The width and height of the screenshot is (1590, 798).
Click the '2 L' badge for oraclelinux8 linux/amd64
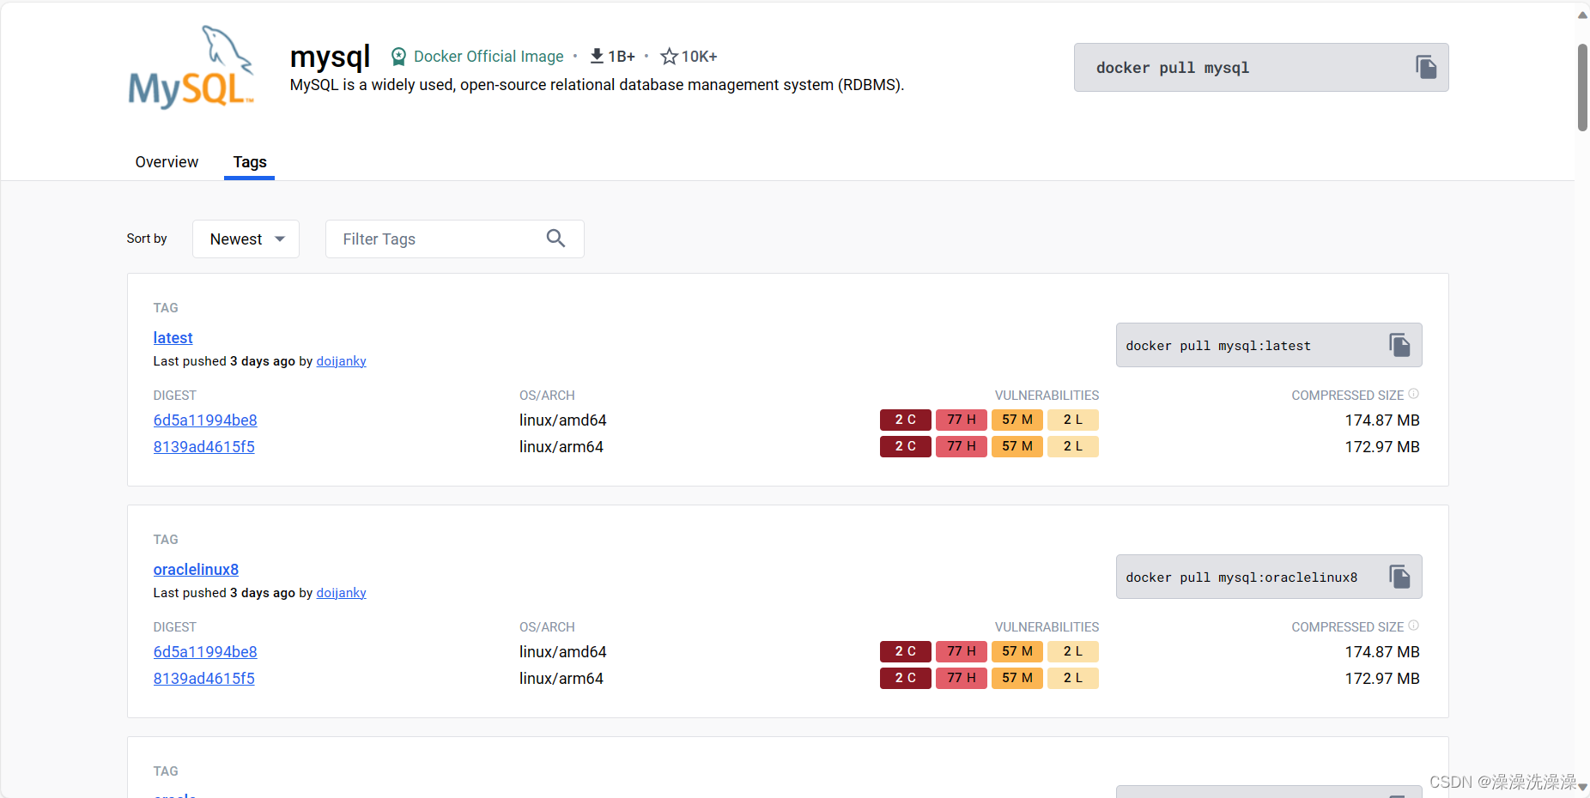[x=1073, y=651]
